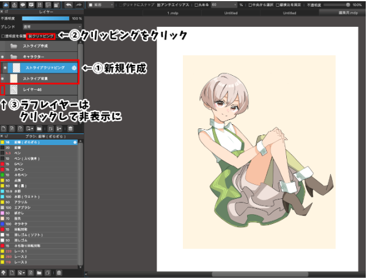Toggle the 透明度を保護 checkbox

tap(3, 36)
